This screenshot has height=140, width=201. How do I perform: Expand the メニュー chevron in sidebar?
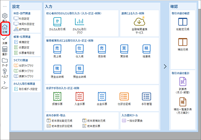tap(5, 85)
